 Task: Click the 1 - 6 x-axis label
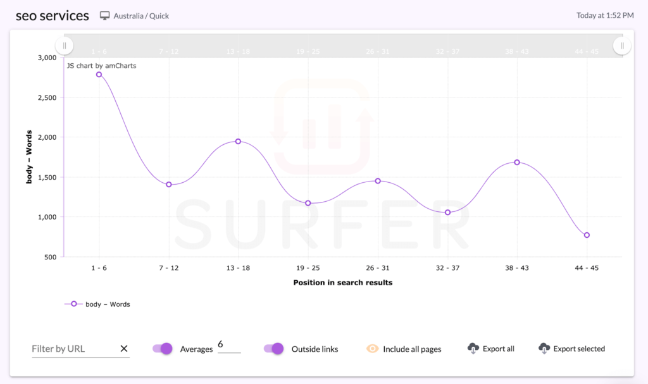click(99, 268)
